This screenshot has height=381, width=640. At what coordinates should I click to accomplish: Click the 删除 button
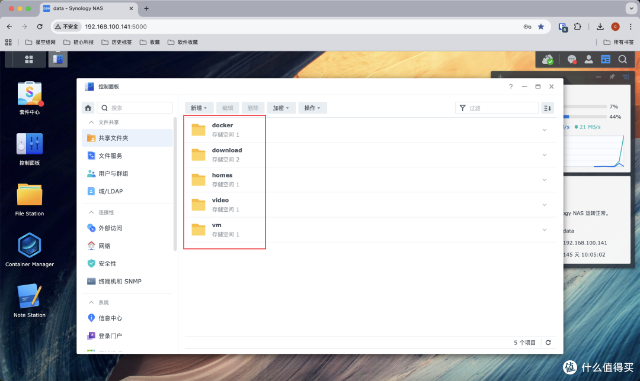click(x=253, y=108)
